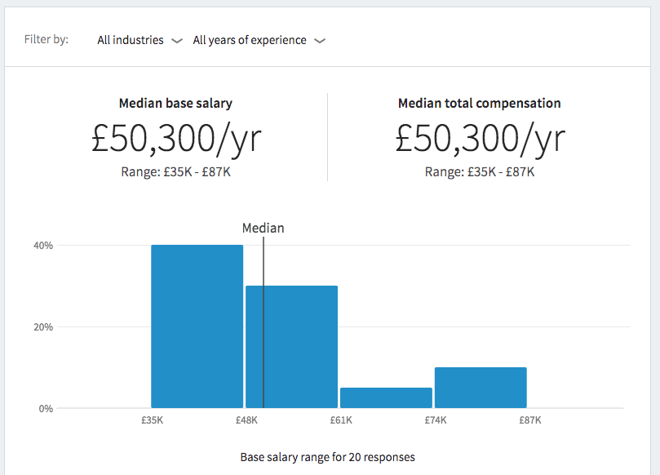Click the £87K x-axis label
Screen dimensions: 660x475
[x=530, y=420]
